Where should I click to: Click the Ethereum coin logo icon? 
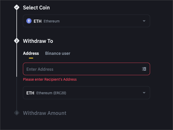[29, 21]
